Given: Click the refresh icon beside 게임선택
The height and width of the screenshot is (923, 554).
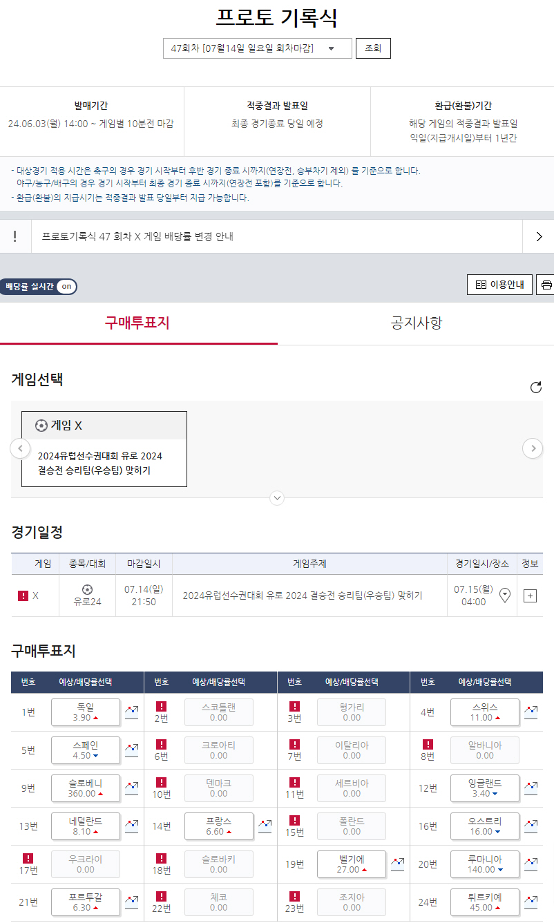Looking at the screenshot, I should coord(535,387).
